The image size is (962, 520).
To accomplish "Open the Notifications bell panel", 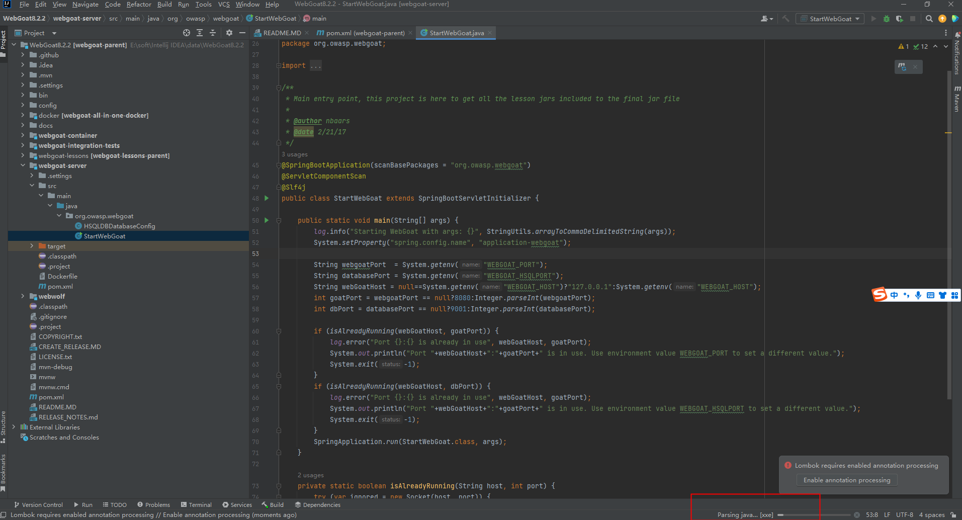I will click(957, 53).
